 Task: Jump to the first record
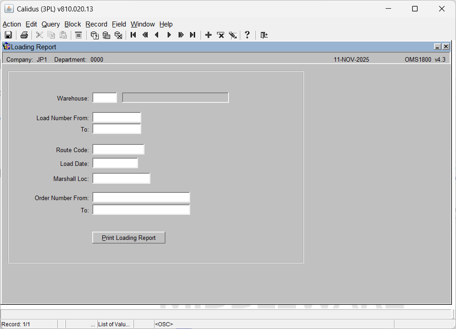[133, 35]
